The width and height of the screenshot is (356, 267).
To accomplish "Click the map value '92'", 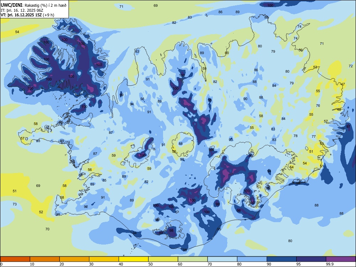I will [x=86, y=206].
